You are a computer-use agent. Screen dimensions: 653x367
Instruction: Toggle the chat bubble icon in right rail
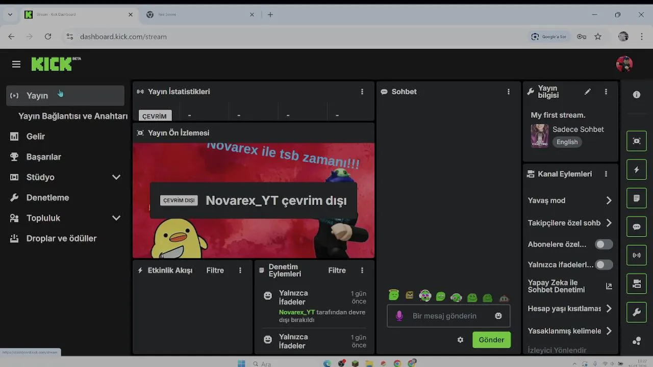point(637,227)
